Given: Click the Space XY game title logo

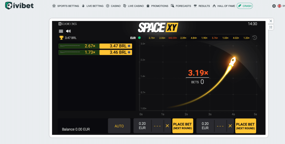Looking at the screenshot, I should point(158,27).
